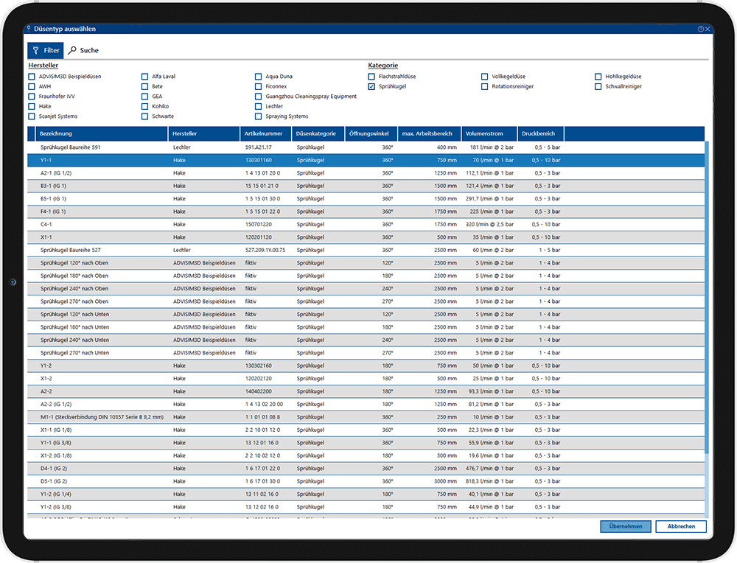
Task: Enable the Kohiko checkbox
Action: click(144, 106)
